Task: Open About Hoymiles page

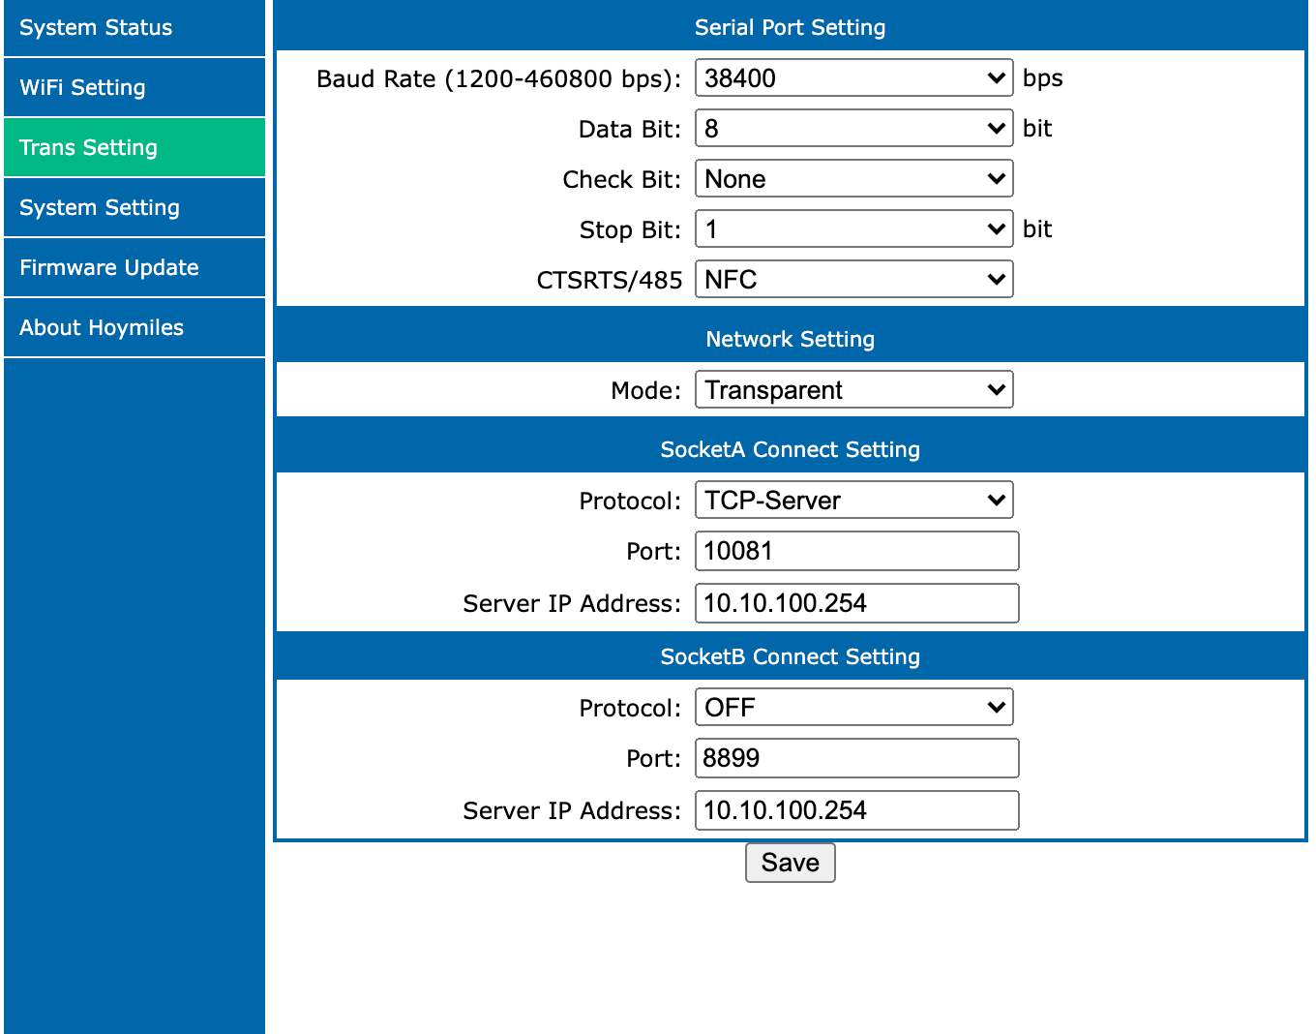Action: (x=135, y=327)
